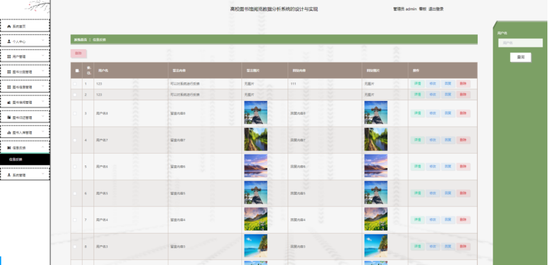Viewport: 548px width, 265px height.
Task: Click the person icon beside 个人中心
Action: (9, 41)
